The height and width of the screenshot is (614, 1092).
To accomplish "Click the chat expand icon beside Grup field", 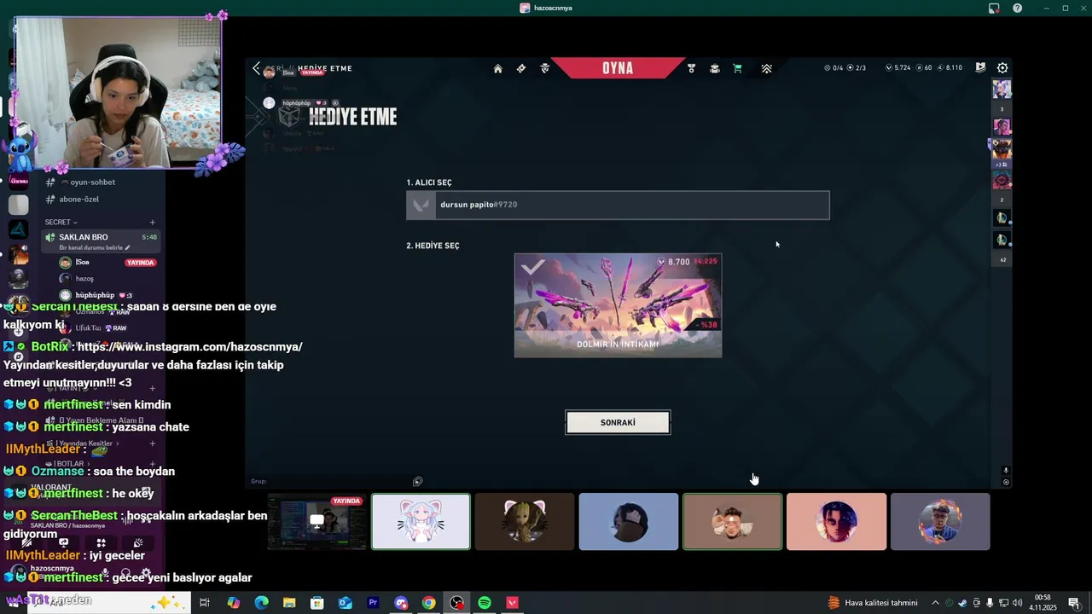I will (417, 481).
